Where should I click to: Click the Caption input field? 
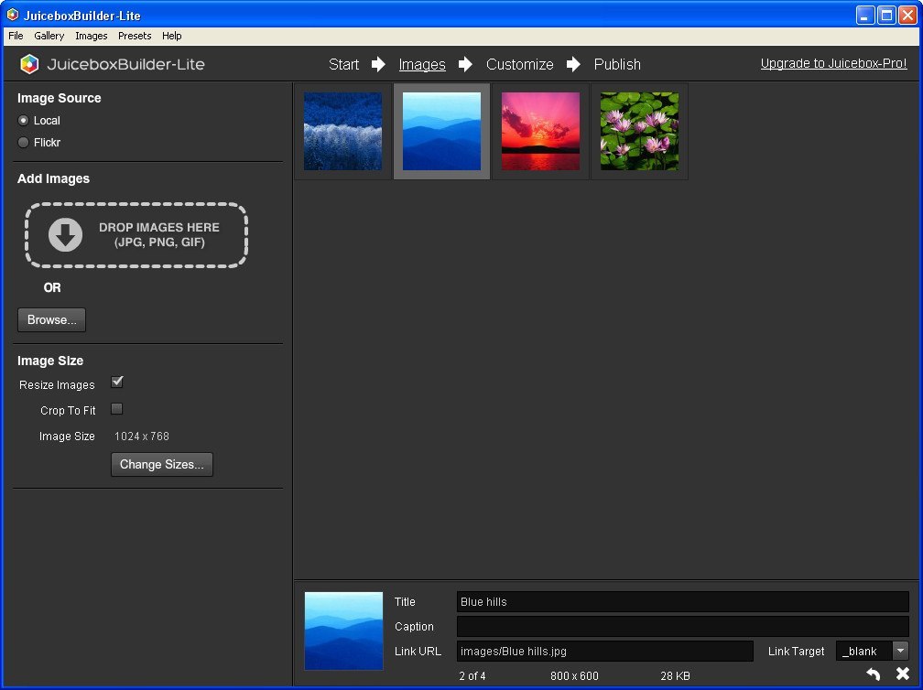pyautogui.click(x=681, y=626)
